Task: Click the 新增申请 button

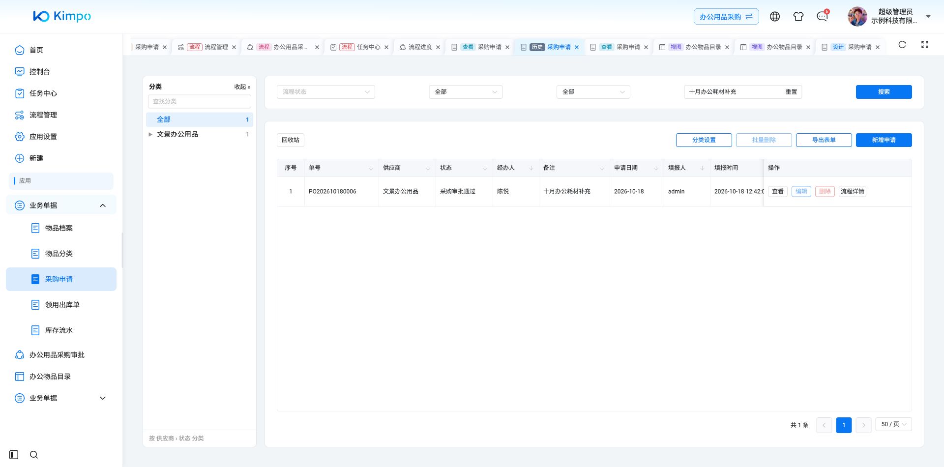Action: (x=884, y=140)
